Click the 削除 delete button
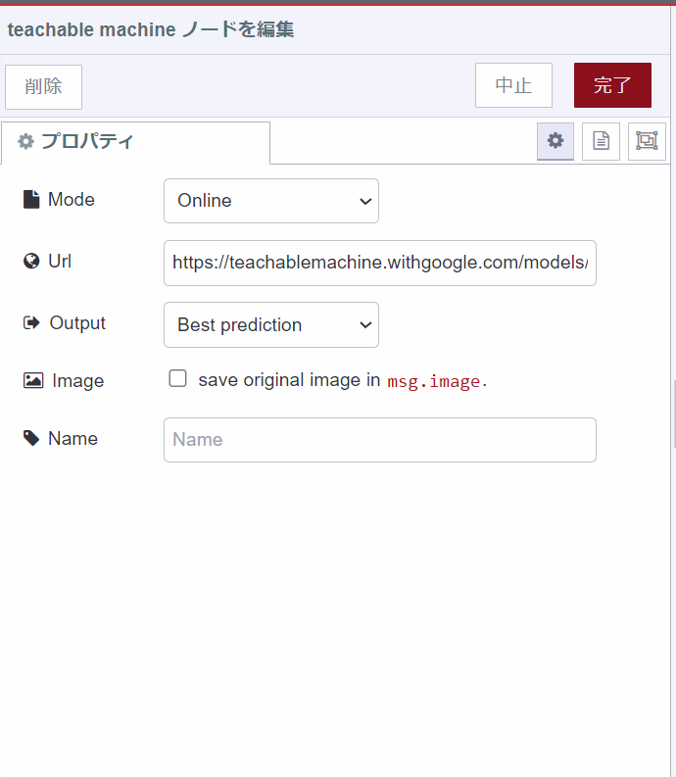Viewport: 676px width, 777px height. point(44,87)
